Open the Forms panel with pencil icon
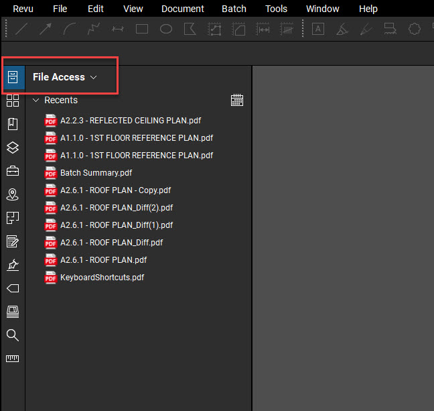 click(x=13, y=241)
